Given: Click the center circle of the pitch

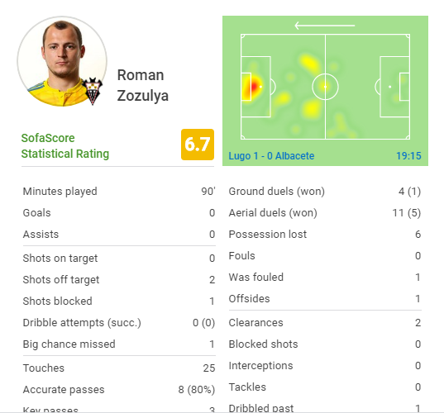Looking at the screenshot, I should click(325, 87).
